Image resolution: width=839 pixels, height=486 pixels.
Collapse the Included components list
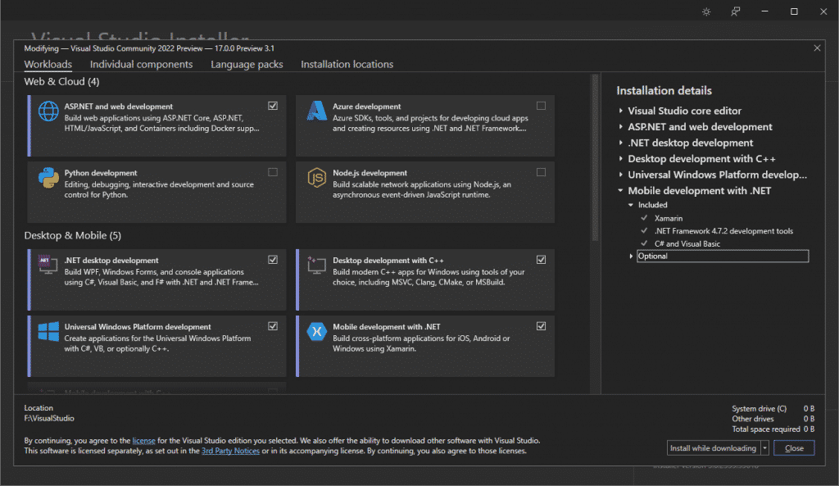631,205
